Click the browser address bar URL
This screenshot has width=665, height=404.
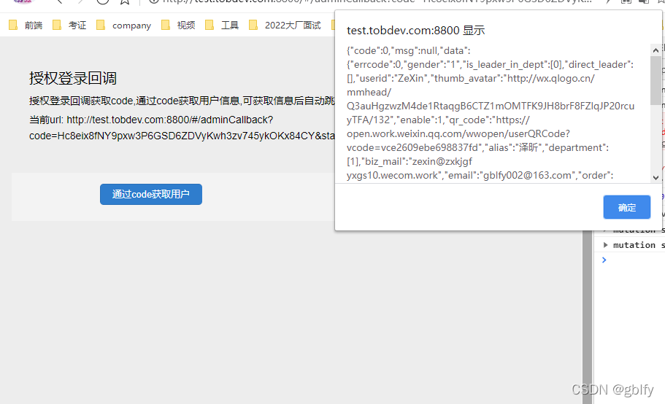[x=377, y=1]
